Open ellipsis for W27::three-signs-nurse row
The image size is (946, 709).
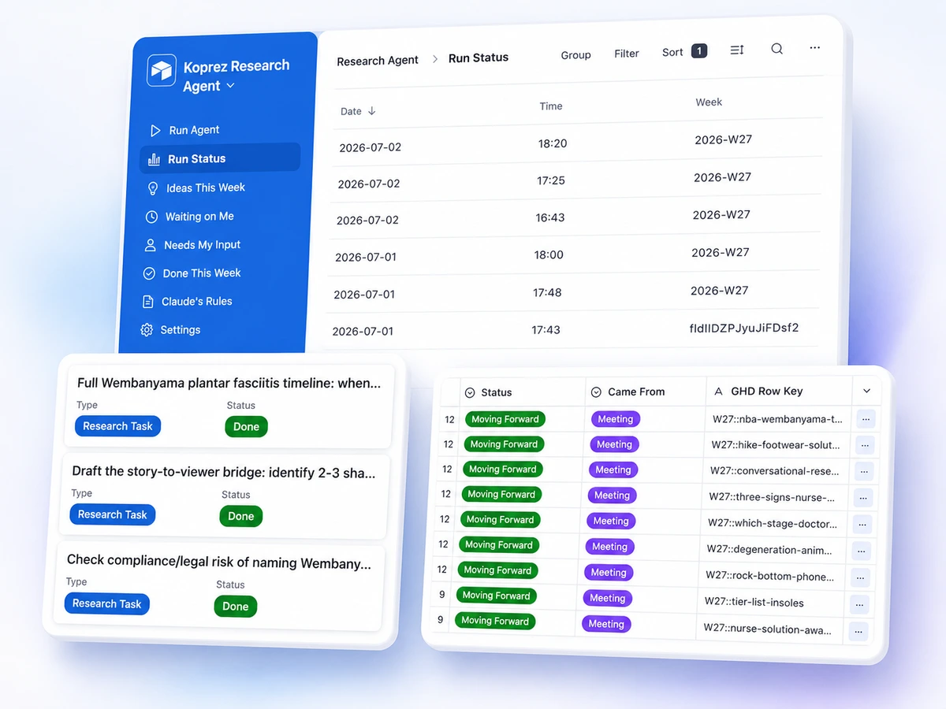coord(863,498)
